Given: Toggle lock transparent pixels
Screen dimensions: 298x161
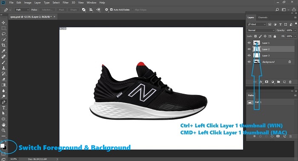Looking at the screenshot, I should [x=255, y=36].
